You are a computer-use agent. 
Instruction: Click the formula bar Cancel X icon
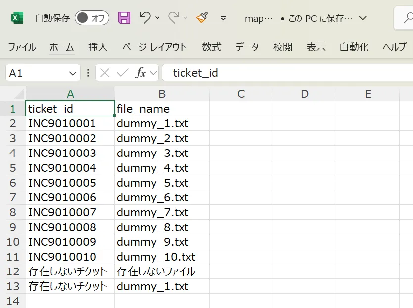pos(105,73)
